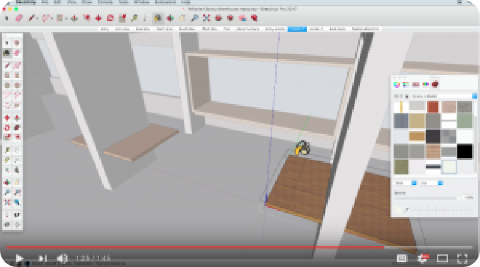Open the File menu
This screenshot has width=480, height=267.
(45, 2)
